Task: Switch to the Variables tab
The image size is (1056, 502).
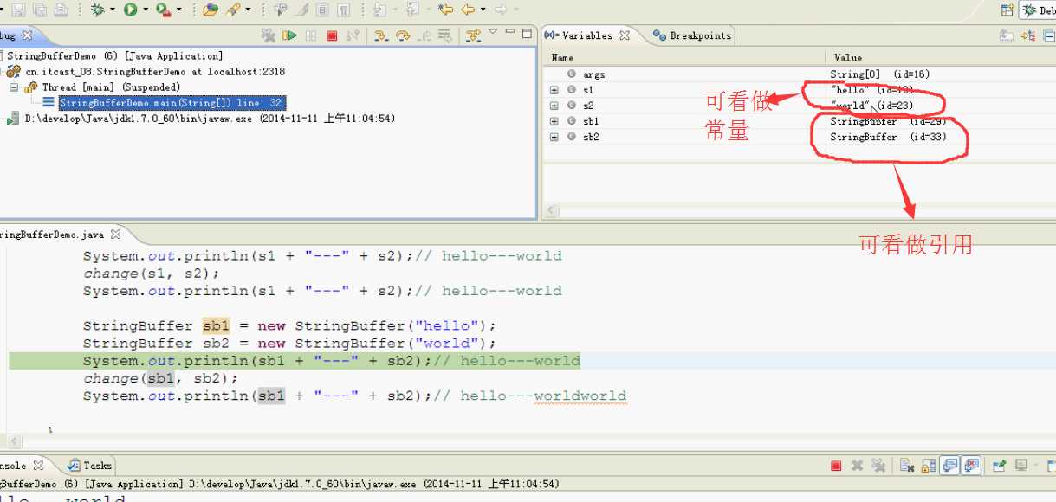Action: (586, 35)
